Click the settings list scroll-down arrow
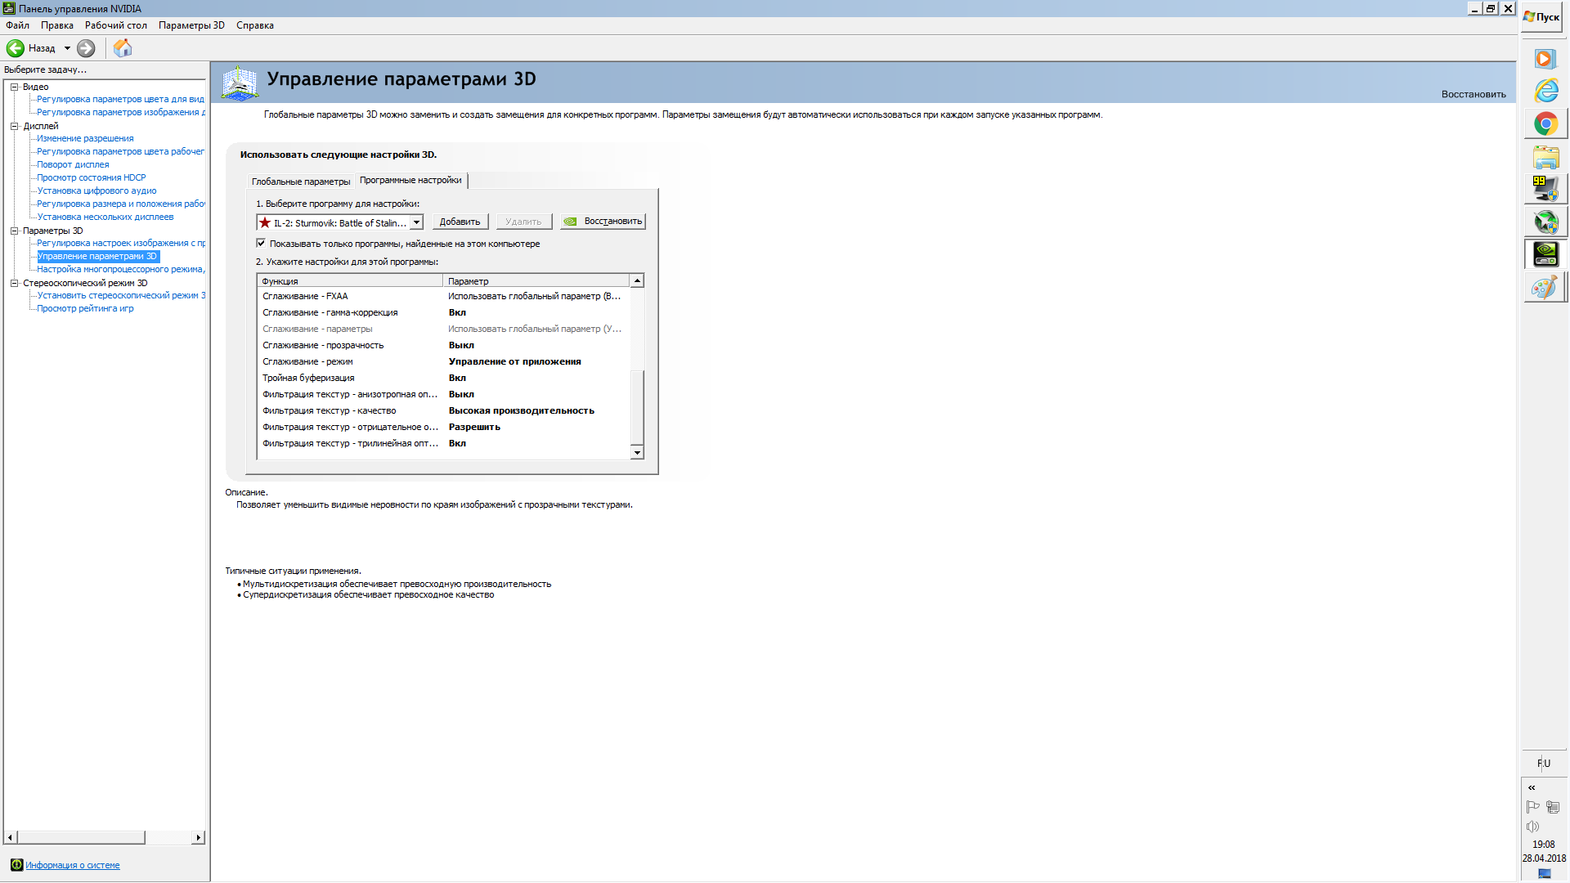The image size is (1570, 883). point(637,452)
